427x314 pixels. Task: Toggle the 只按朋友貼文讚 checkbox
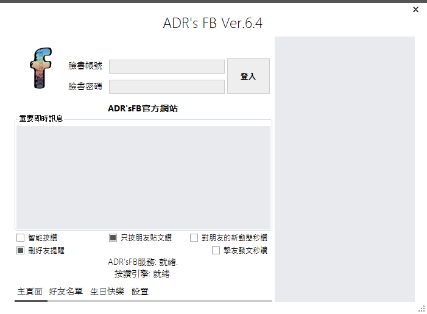(113, 237)
